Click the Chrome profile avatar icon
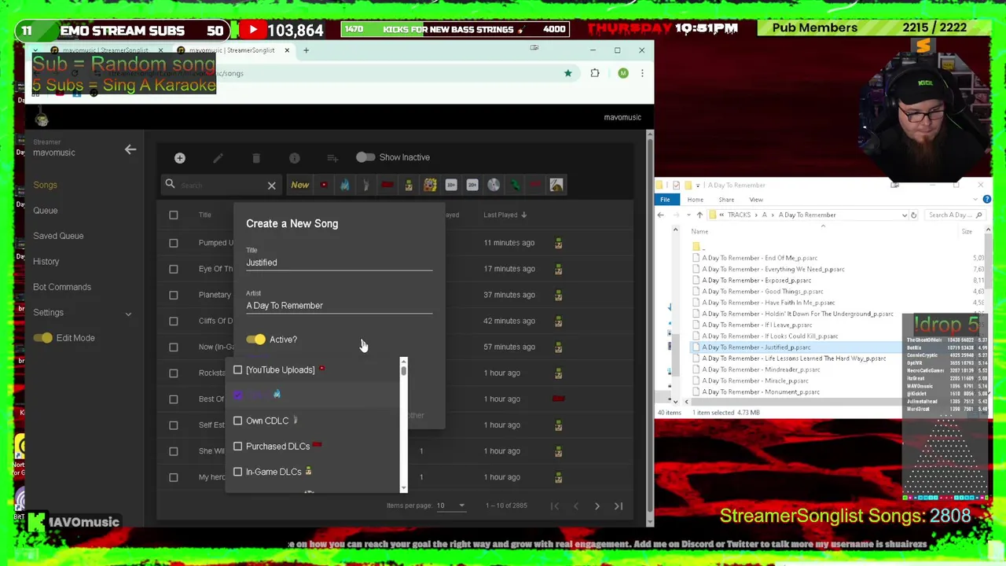 pos(623,73)
